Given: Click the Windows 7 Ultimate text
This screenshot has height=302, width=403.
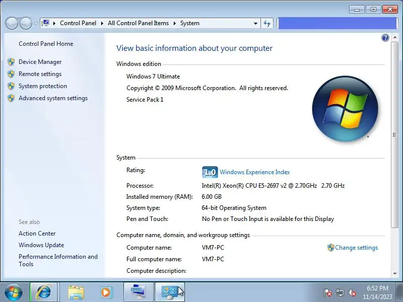Looking at the screenshot, I should pos(153,77).
